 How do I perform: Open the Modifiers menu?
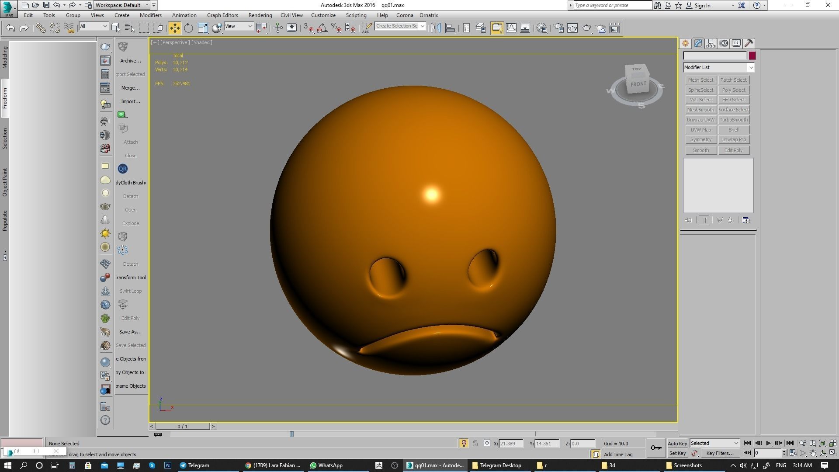pyautogui.click(x=150, y=15)
